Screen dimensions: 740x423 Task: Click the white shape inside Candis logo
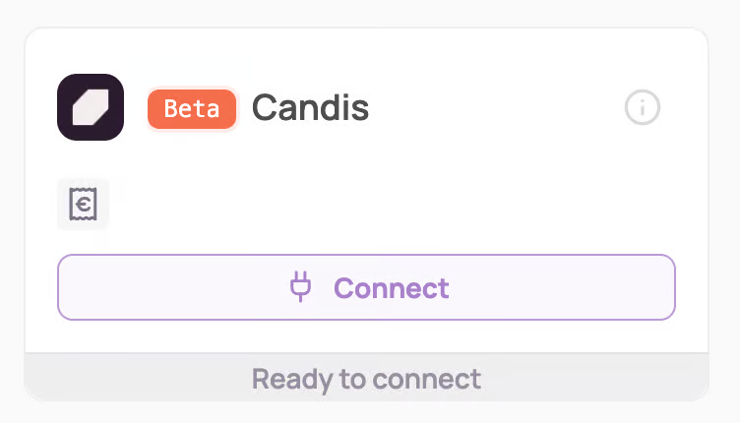click(91, 107)
